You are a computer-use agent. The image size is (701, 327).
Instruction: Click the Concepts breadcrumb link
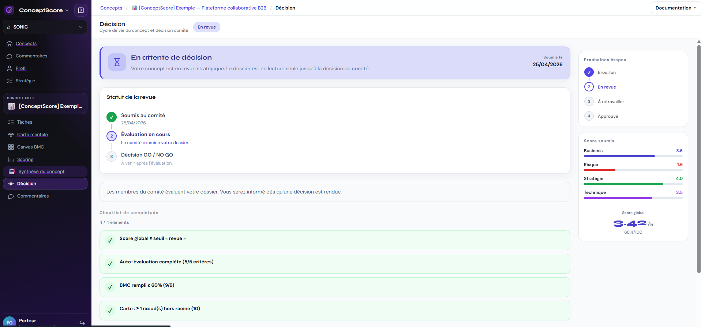[111, 8]
